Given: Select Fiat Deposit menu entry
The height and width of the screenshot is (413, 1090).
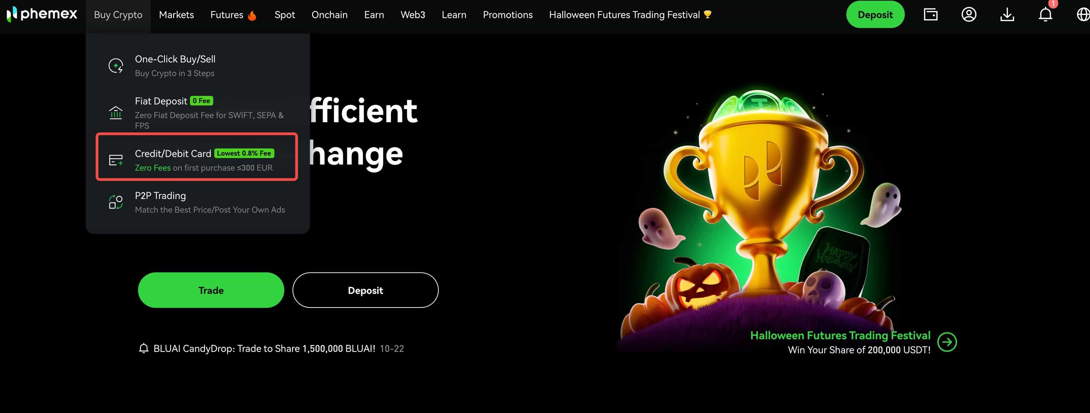Looking at the screenshot, I should [x=197, y=112].
